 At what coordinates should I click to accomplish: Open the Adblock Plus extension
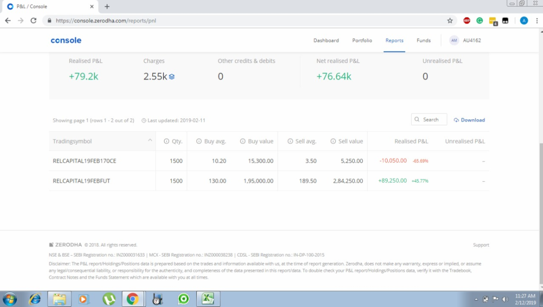pyautogui.click(x=467, y=20)
